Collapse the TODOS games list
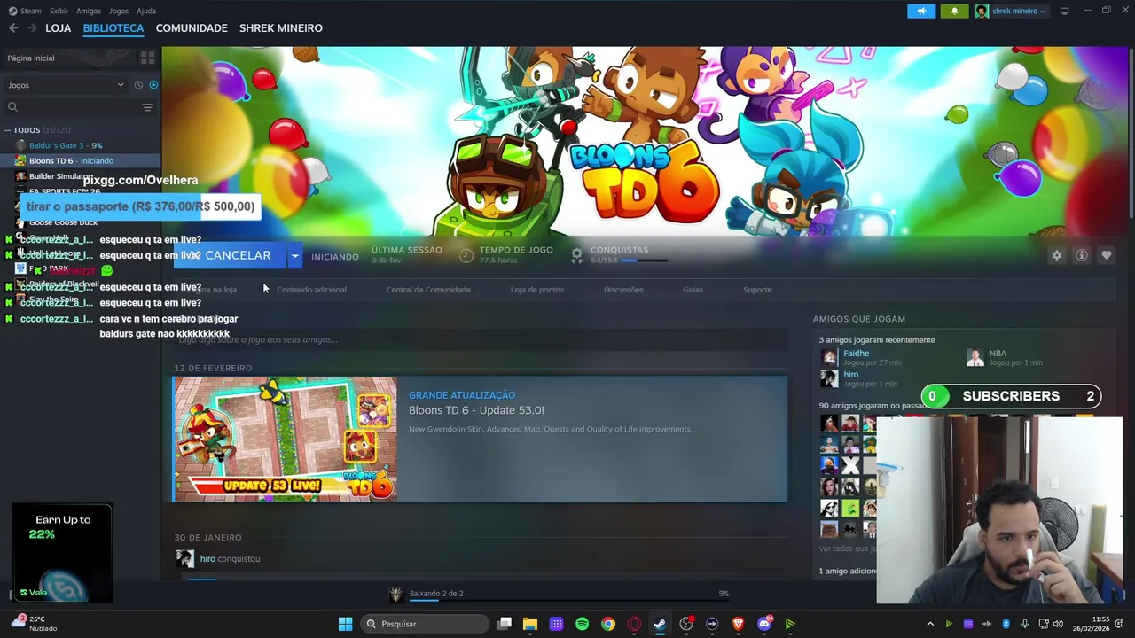The image size is (1135, 638). (8, 130)
